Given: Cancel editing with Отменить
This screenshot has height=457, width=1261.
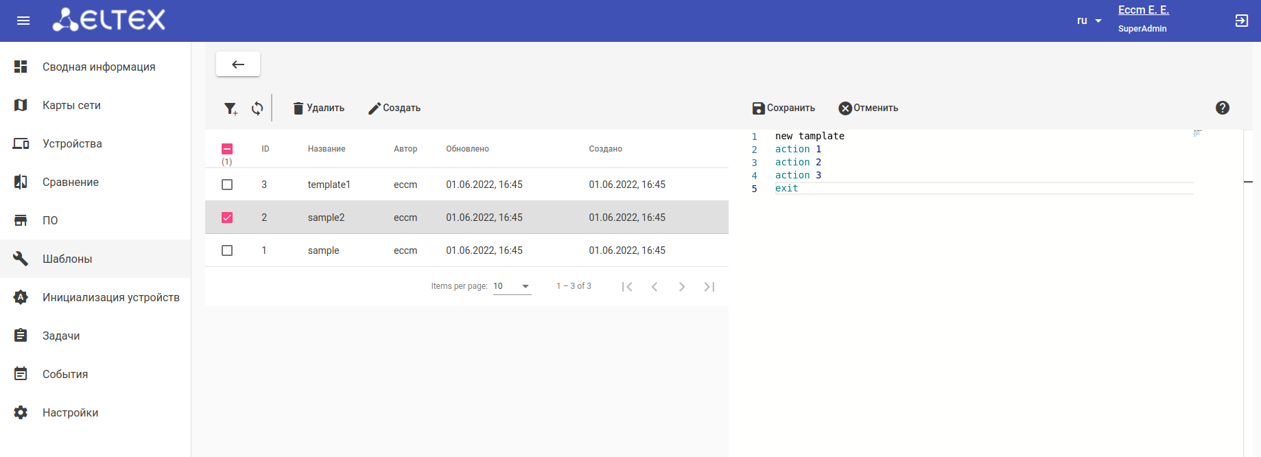Looking at the screenshot, I should point(869,108).
